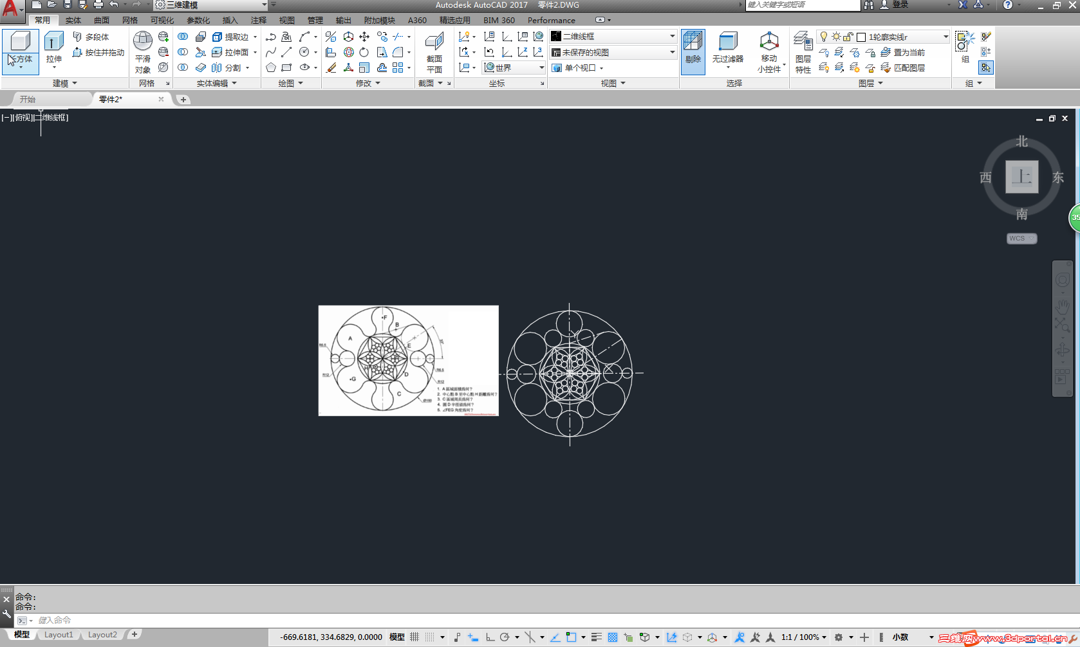
Task: Click the Rotate tool in Modify panel
Action: point(364,52)
